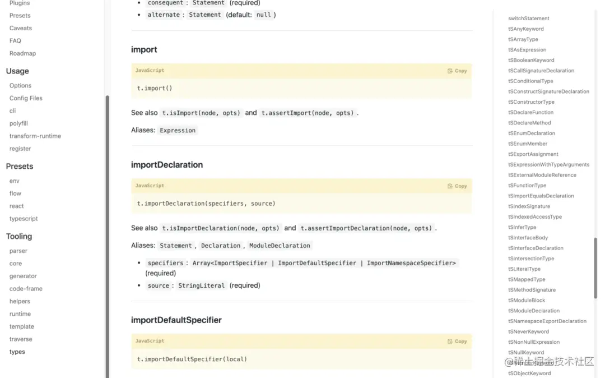This screenshot has height=378, width=605.
Task: Jump to tSEnumDeclaration in the table of contents
Action: coord(531,133)
